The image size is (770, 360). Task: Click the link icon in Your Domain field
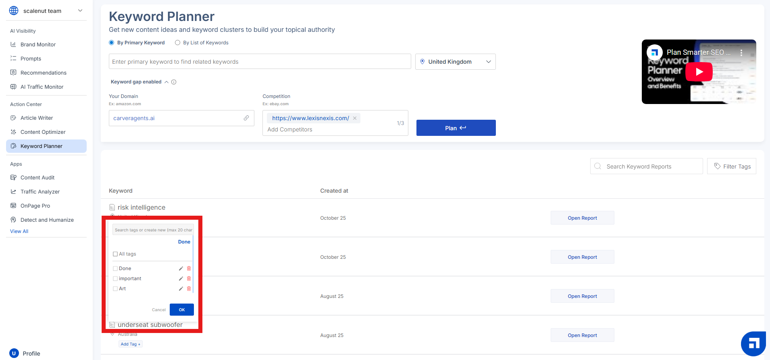pos(246,118)
